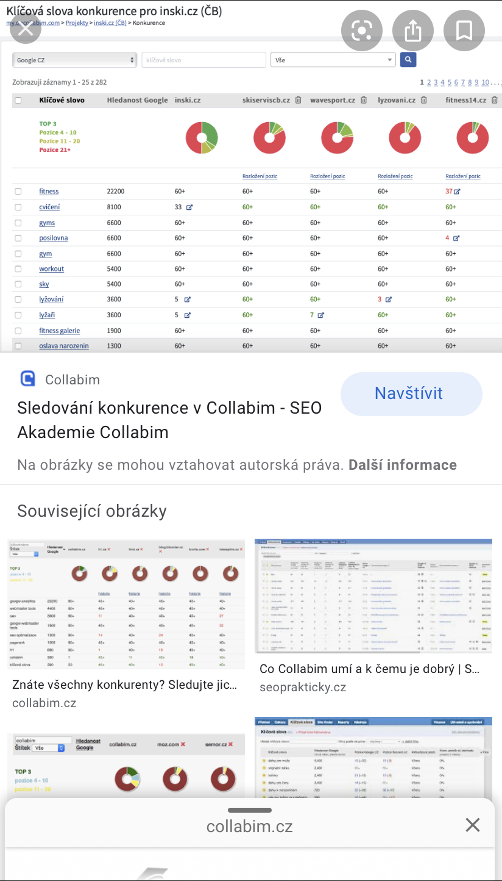Expand the Vše filter dropdown
The image size is (502, 881).
[333, 60]
